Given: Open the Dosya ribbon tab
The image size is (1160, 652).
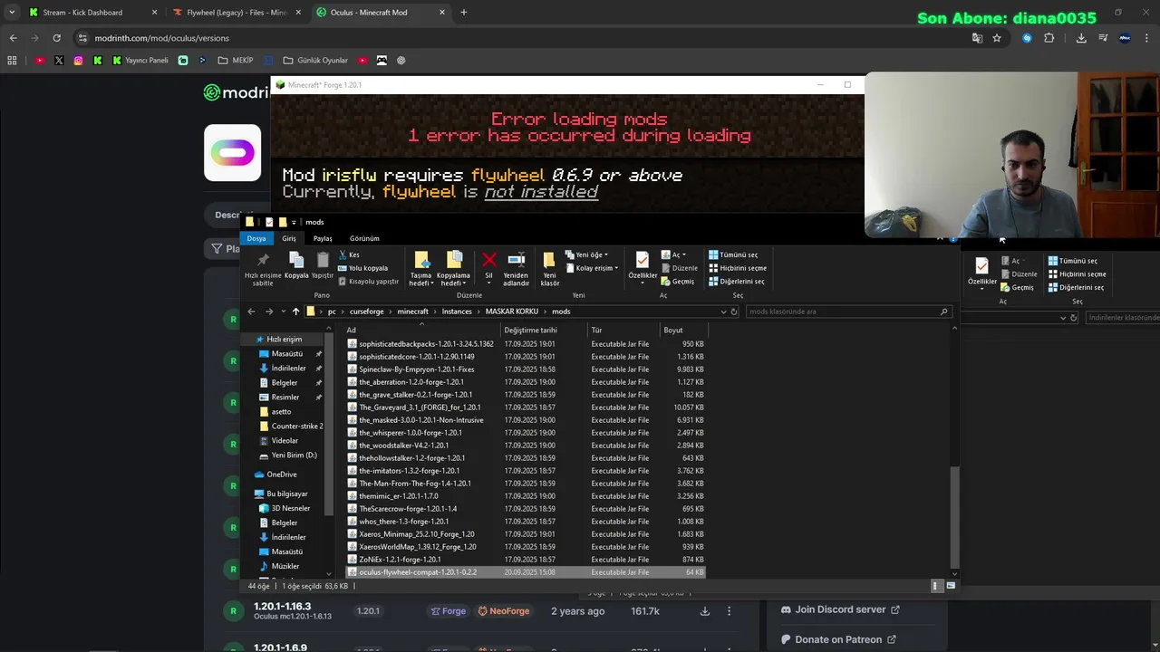Looking at the screenshot, I should 256,238.
